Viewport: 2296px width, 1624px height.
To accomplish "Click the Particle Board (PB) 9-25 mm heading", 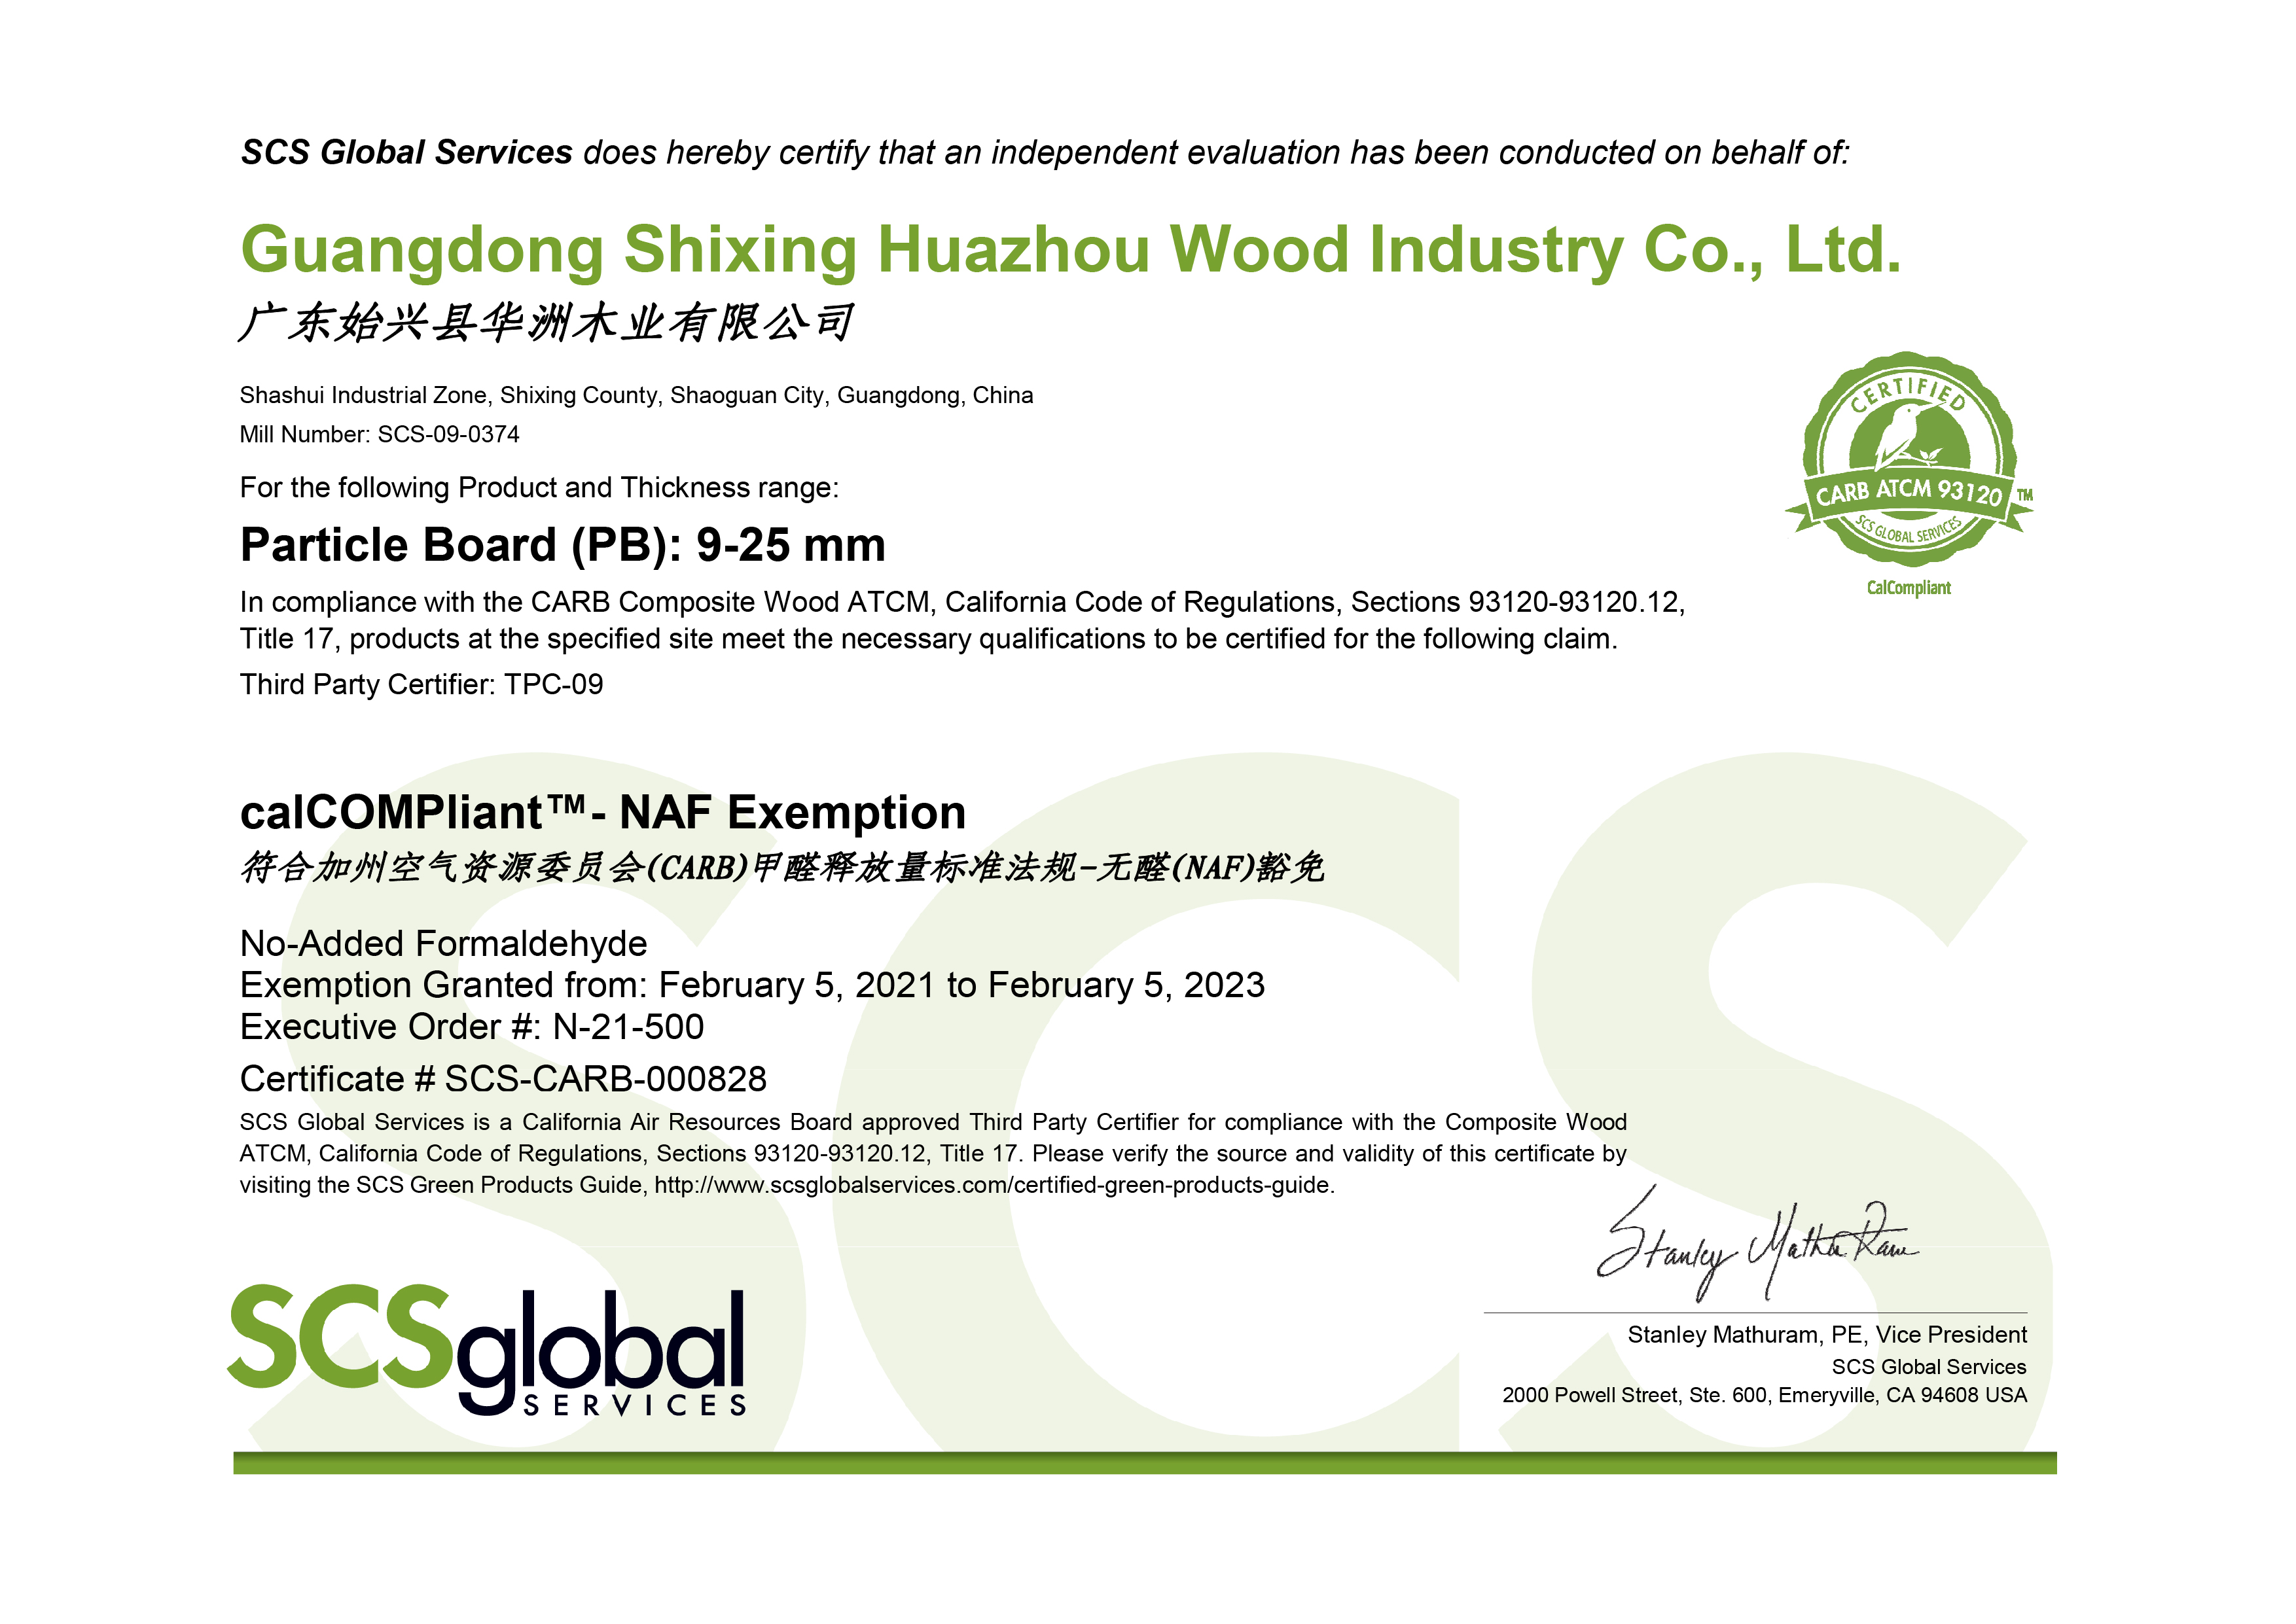I will [562, 545].
